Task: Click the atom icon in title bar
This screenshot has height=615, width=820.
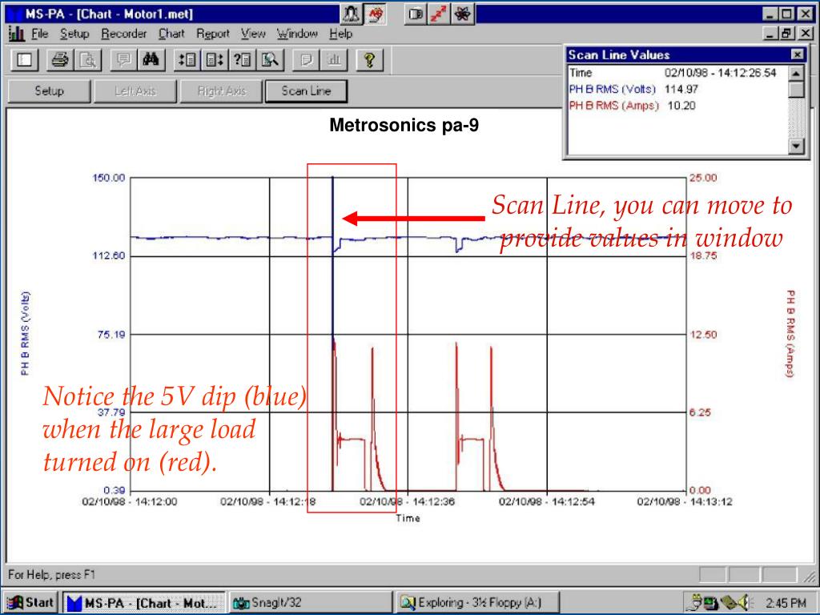Action: [x=462, y=14]
